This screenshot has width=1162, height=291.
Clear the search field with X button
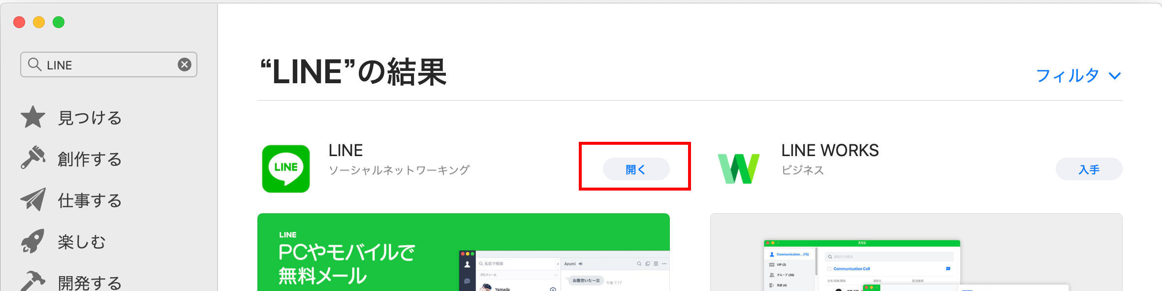185,65
